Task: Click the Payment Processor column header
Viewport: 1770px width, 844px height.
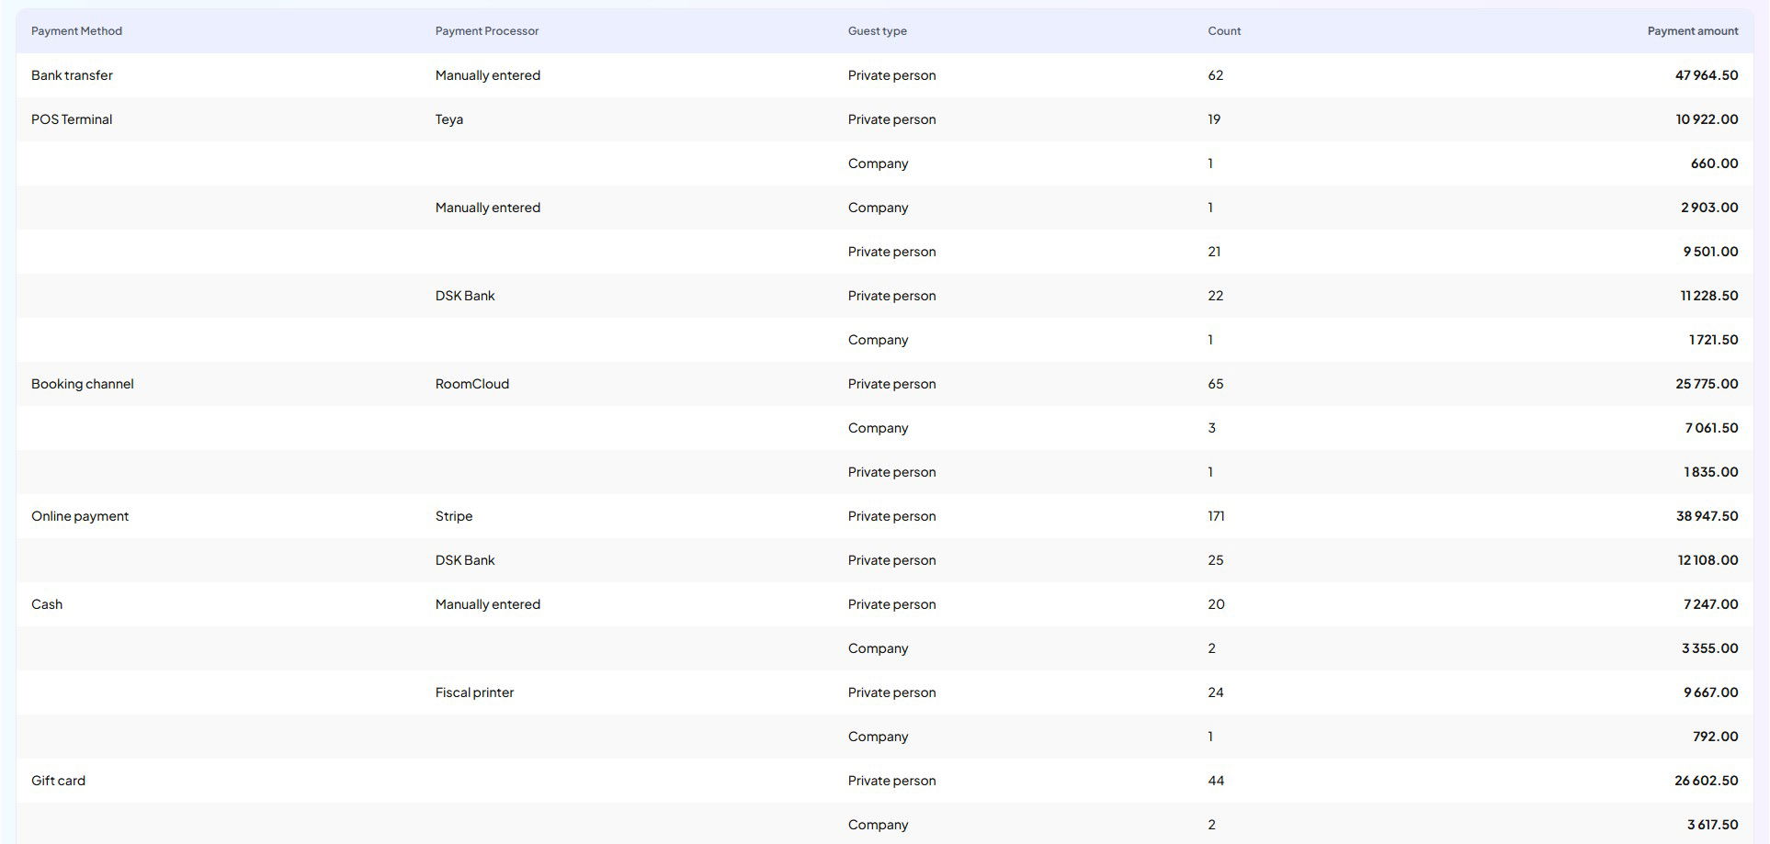Action: coord(486,31)
